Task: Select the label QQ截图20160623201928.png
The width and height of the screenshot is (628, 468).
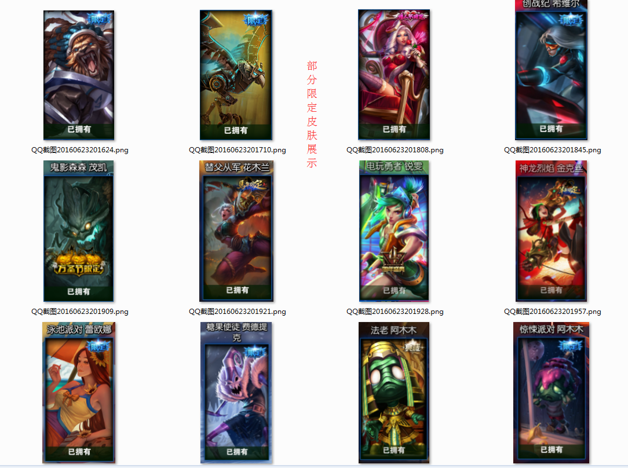Action: [395, 312]
